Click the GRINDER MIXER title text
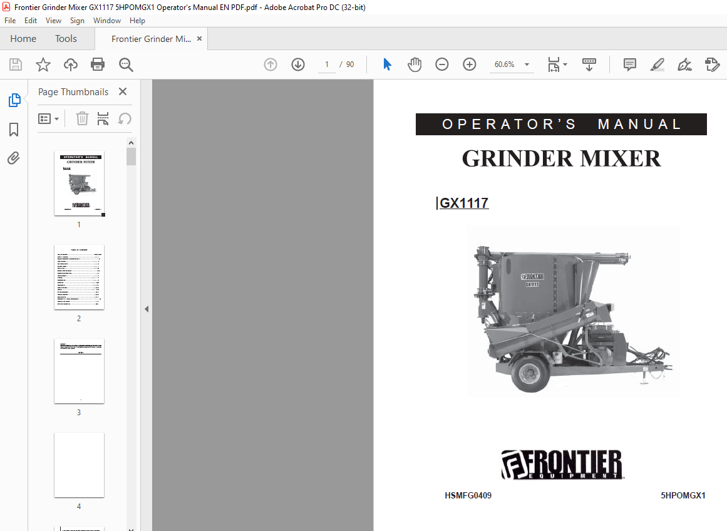 pos(561,158)
